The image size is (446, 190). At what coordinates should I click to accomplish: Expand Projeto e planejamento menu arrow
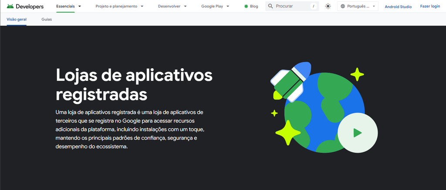(x=142, y=6)
